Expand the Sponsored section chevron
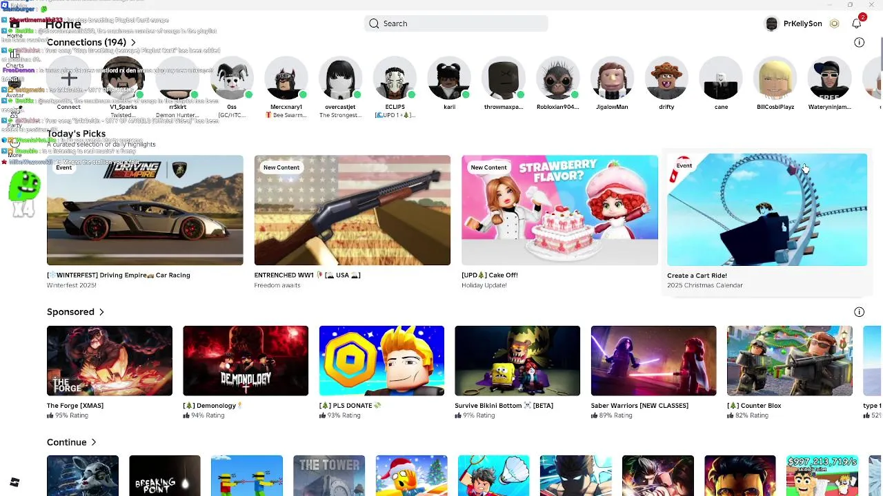Image resolution: width=883 pixels, height=496 pixels. click(x=101, y=312)
